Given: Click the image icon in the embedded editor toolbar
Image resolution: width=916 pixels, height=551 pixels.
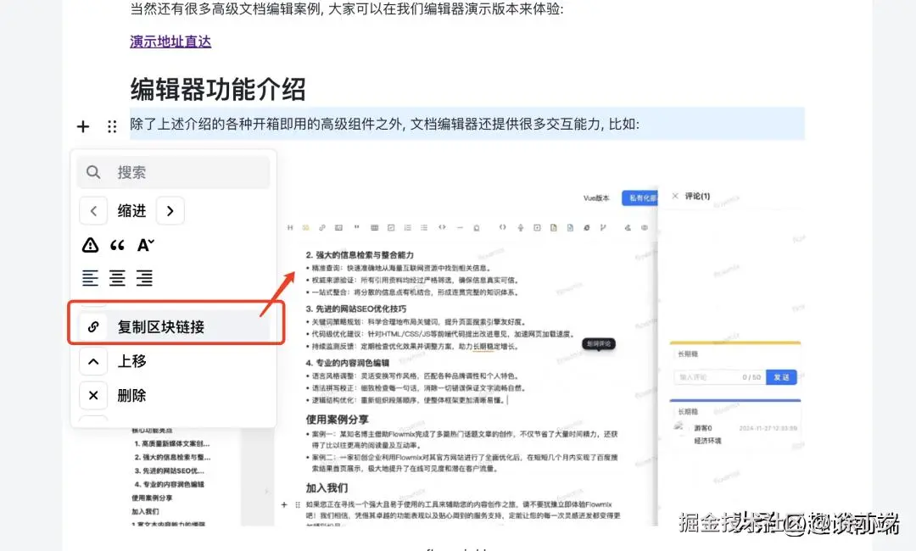Looking at the screenshot, I should click(x=338, y=228).
